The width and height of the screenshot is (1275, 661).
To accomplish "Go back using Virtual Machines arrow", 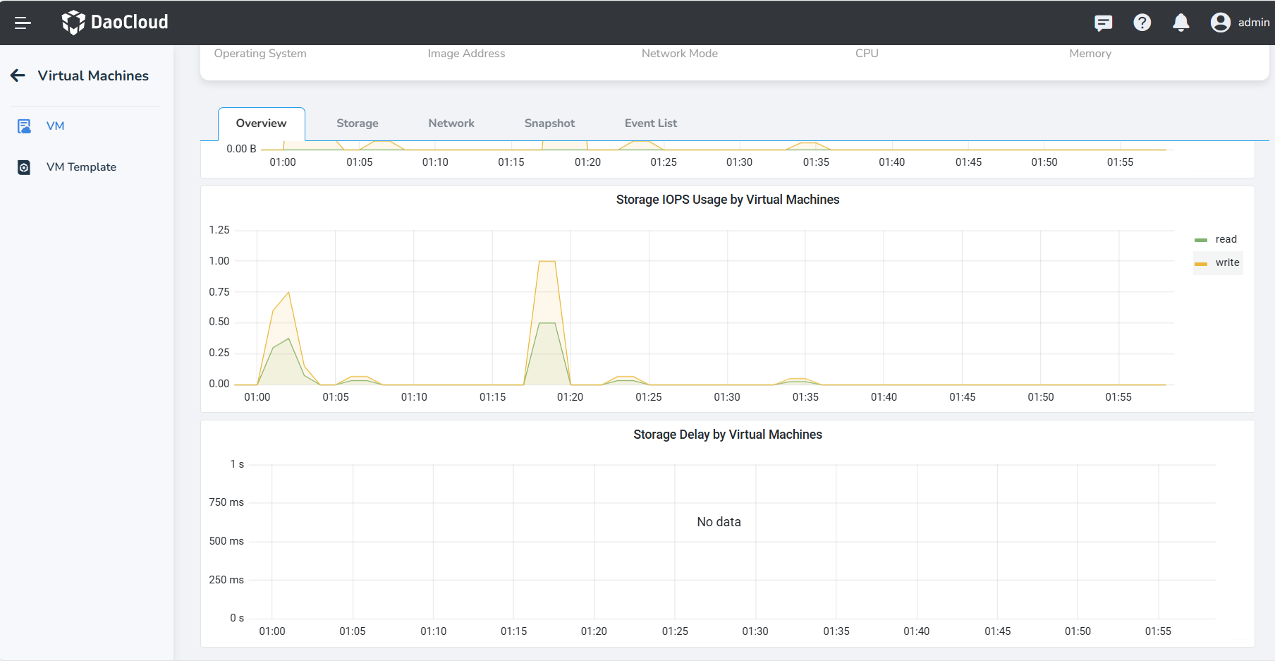I will 18,75.
